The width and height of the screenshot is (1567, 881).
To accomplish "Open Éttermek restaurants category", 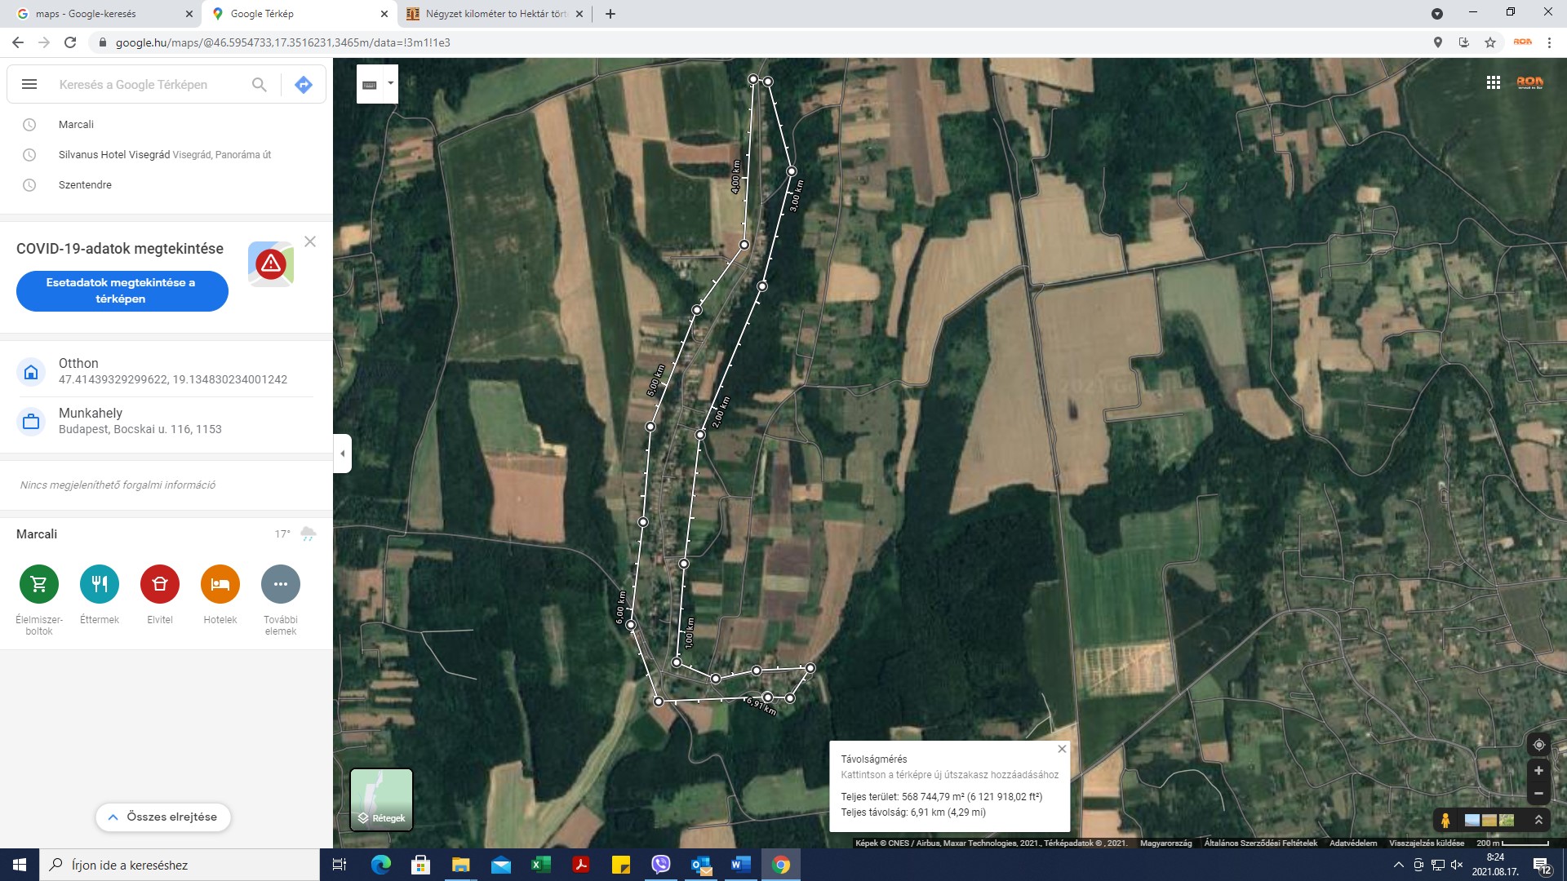I will (100, 584).
